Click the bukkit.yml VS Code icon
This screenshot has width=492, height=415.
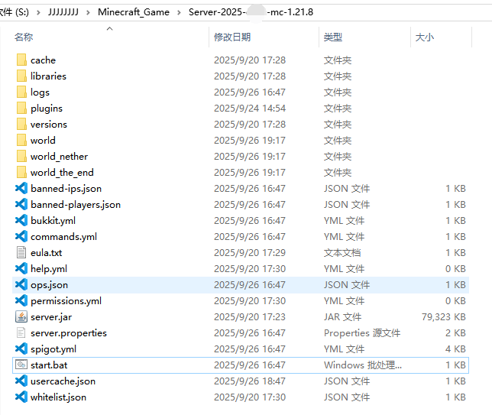pyautogui.click(x=21, y=220)
